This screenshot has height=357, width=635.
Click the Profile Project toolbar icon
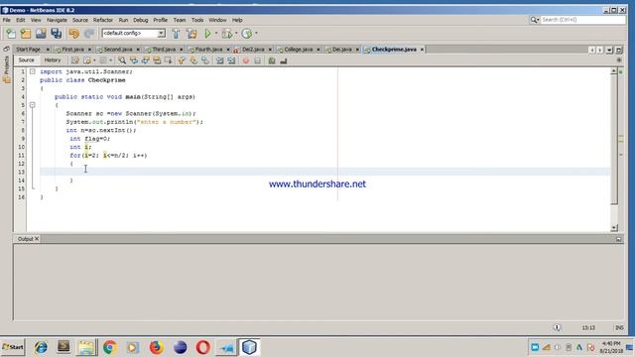246,34
